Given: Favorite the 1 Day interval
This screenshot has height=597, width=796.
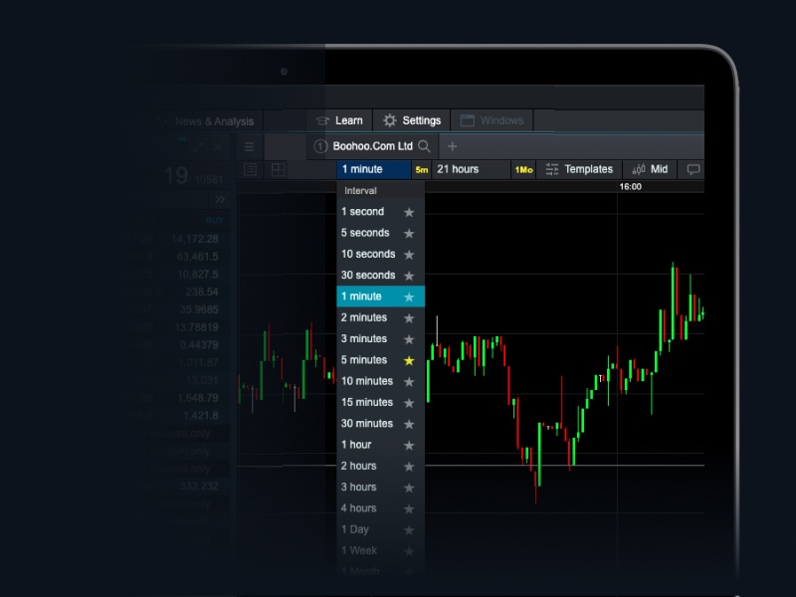Looking at the screenshot, I should point(408,529).
